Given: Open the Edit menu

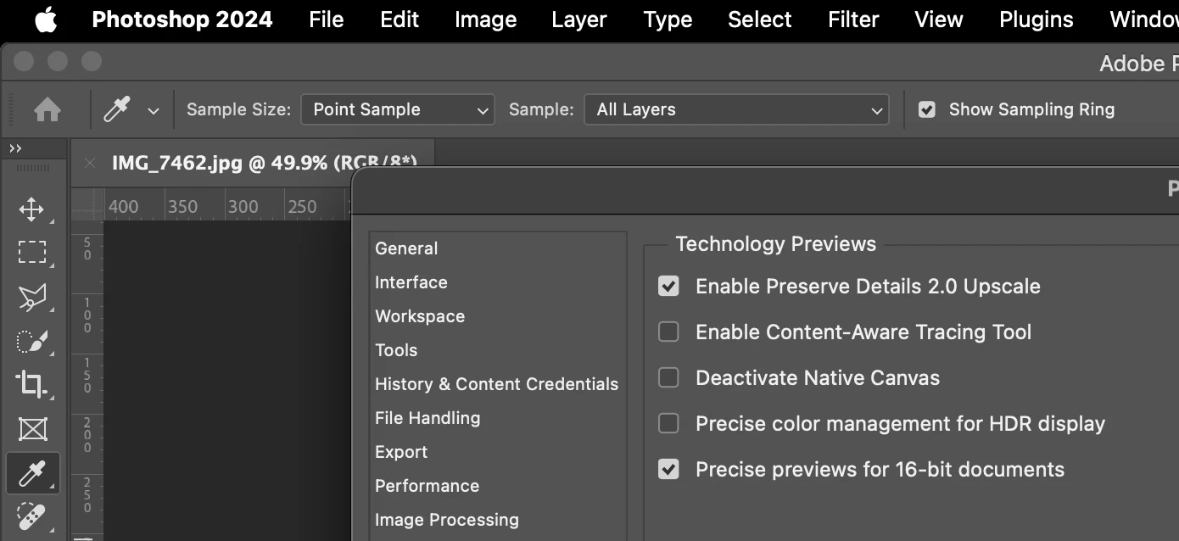Looking at the screenshot, I should [x=400, y=20].
